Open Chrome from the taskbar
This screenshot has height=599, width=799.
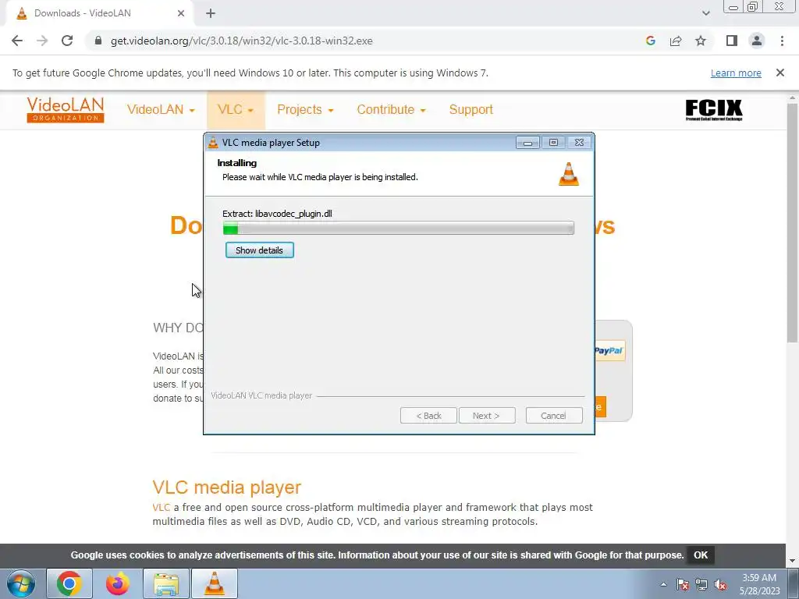(x=69, y=583)
